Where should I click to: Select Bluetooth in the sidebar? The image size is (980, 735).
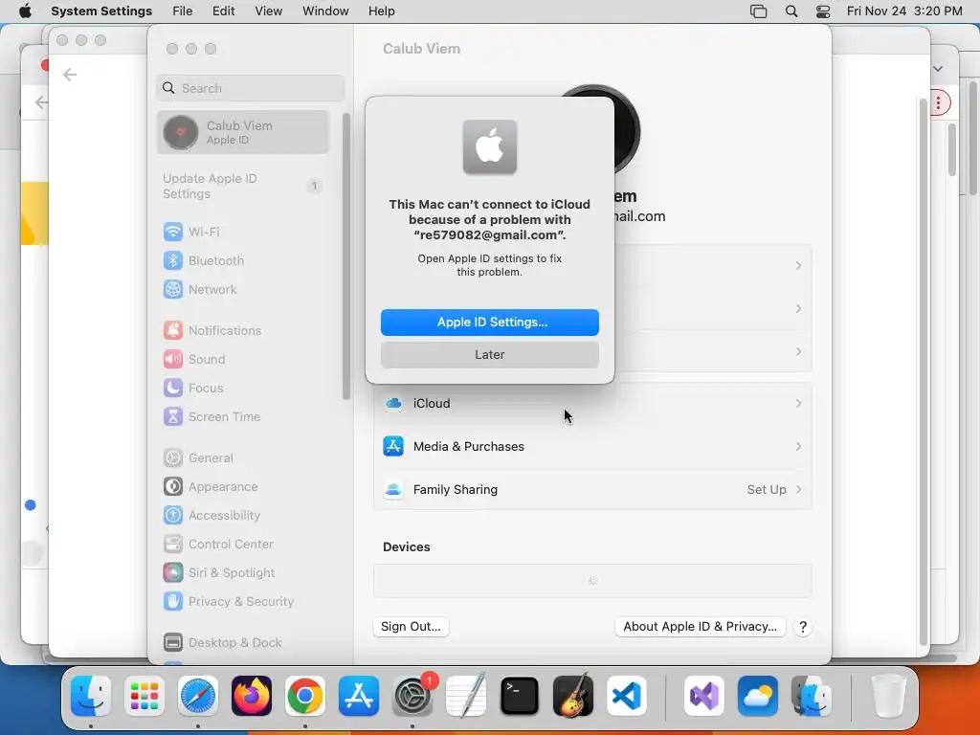(x=244, y=260)
